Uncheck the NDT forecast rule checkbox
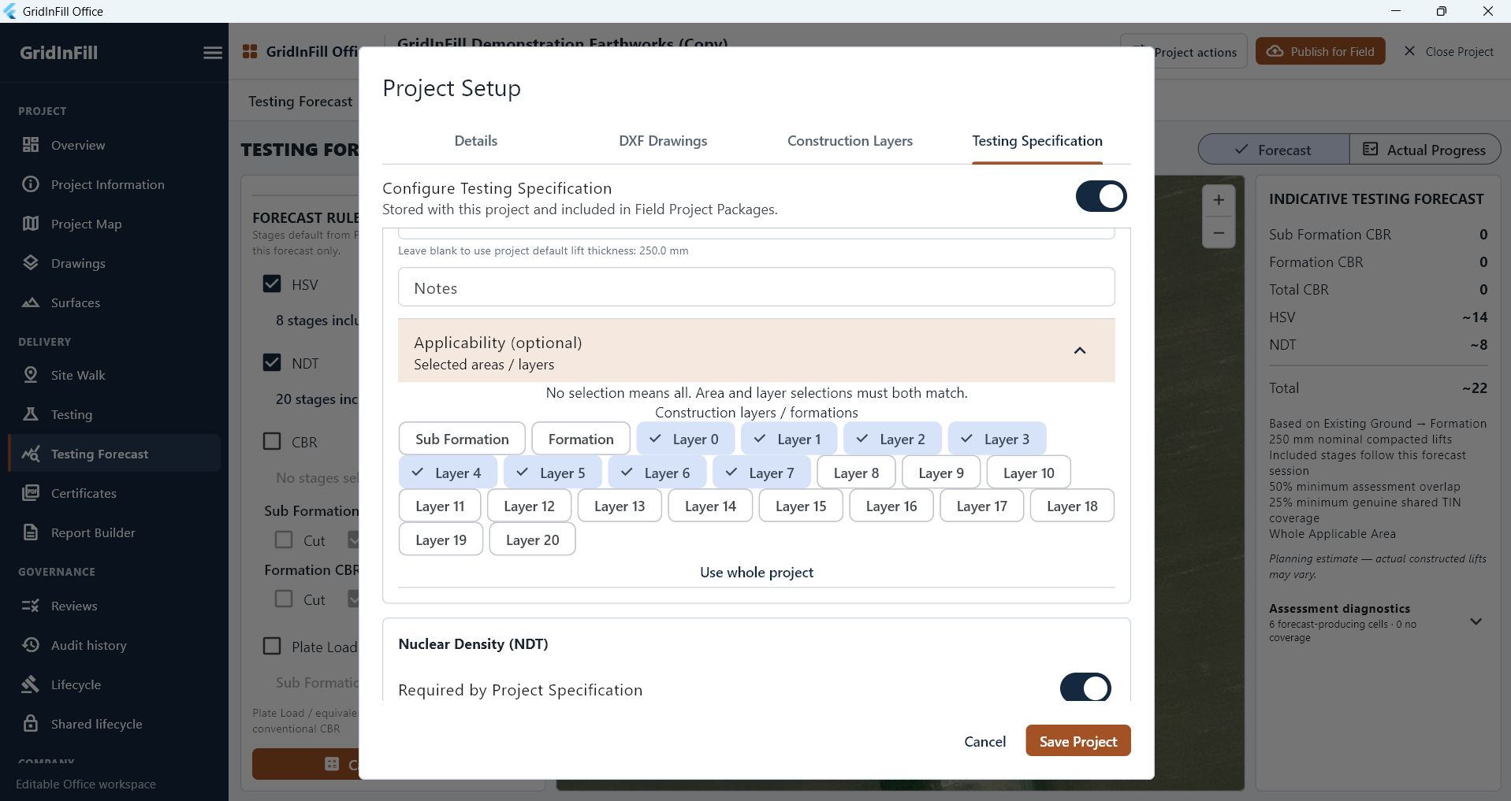This screenshot has width=1511, height=801. [272, 363]
